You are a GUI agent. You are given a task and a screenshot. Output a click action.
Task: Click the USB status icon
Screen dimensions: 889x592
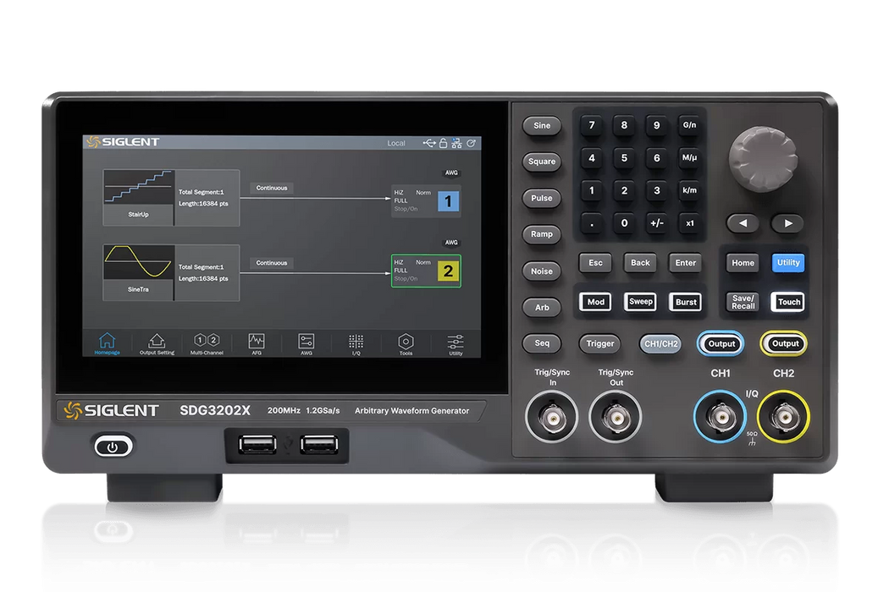tap(428, 143)
